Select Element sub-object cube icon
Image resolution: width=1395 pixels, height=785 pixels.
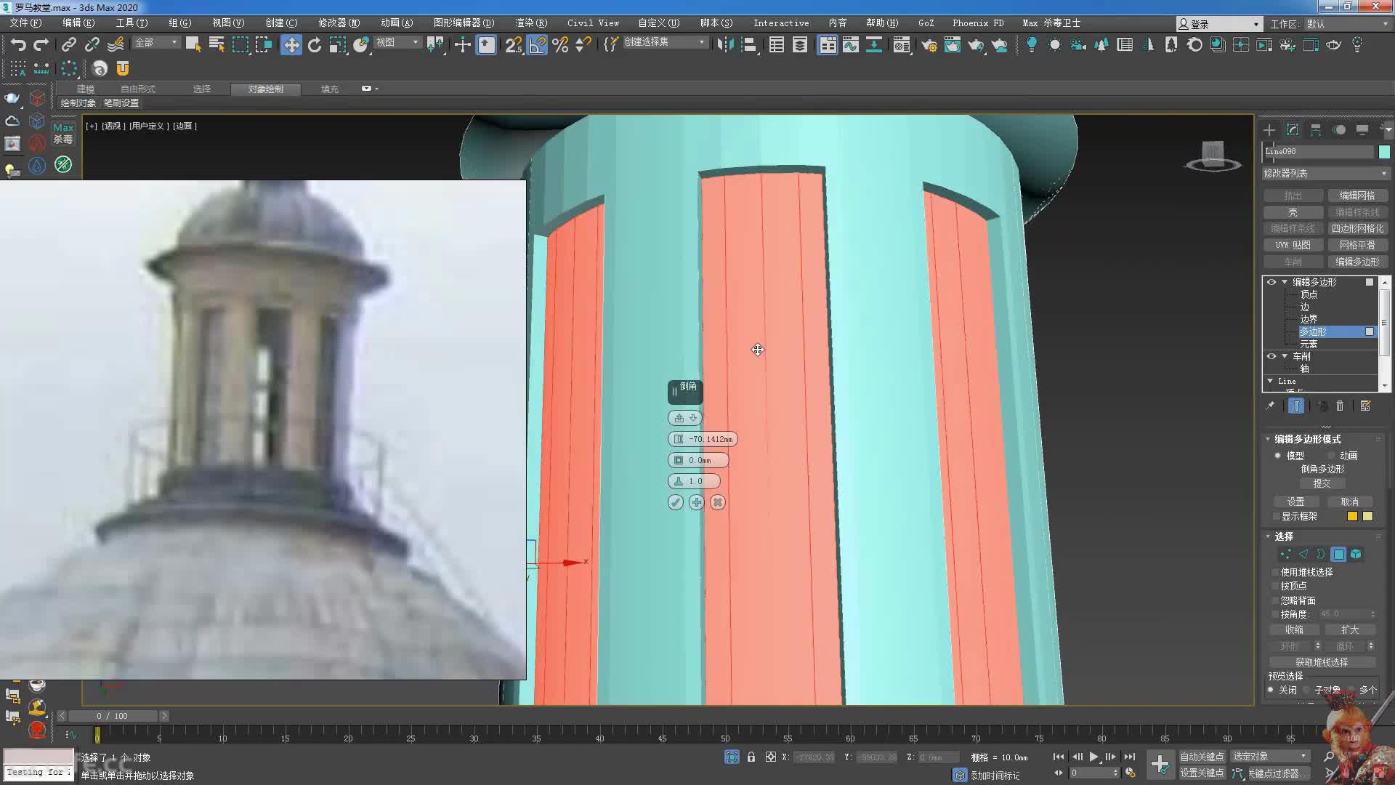pos(1356,554)
